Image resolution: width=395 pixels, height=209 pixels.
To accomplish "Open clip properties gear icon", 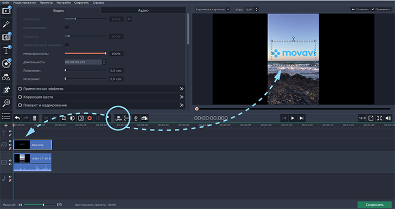I will pyautogui.click(x=89, y=118).
